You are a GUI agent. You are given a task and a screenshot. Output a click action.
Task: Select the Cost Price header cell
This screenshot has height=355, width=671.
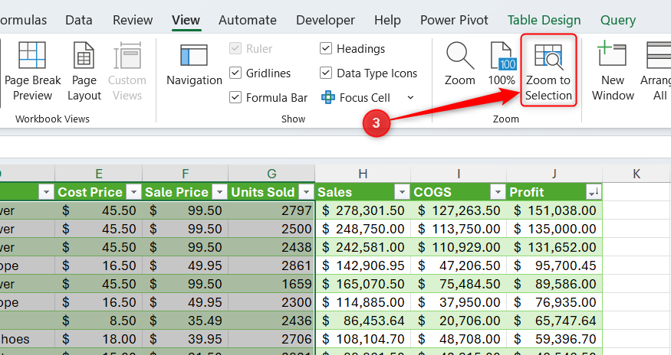pyautogui.click(x=98, y=192)
